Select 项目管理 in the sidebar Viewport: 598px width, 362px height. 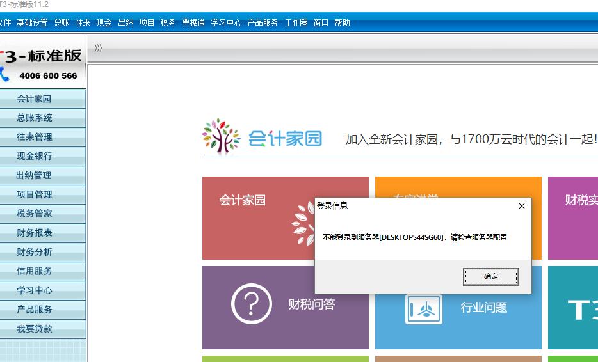[x=43, y=194]
